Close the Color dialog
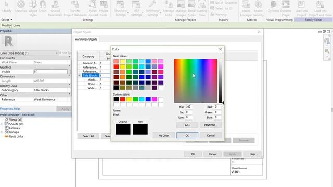333x187 pixels. (x=220, y=49)
